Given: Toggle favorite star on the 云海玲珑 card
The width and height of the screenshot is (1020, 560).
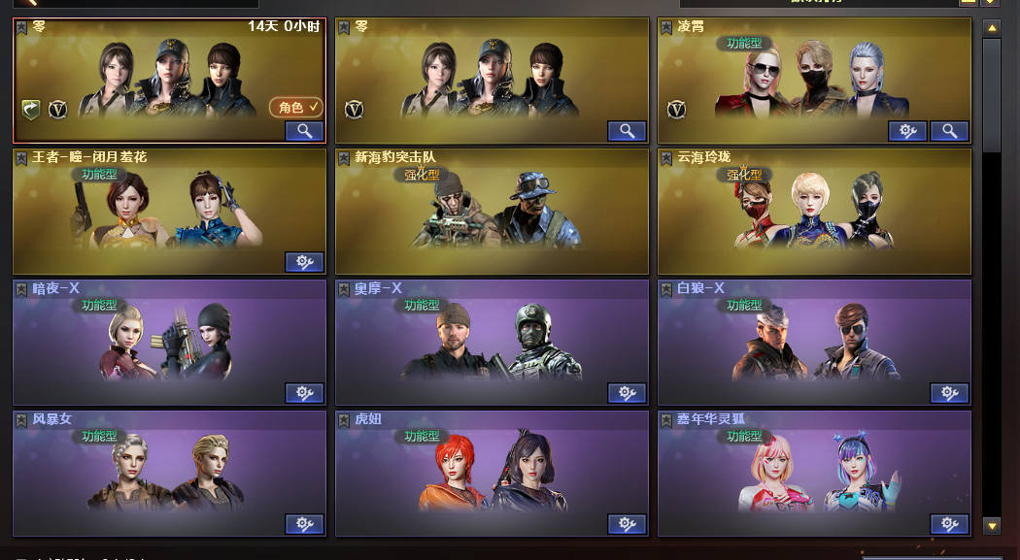Looking at the screenshot, I should 666,158.
